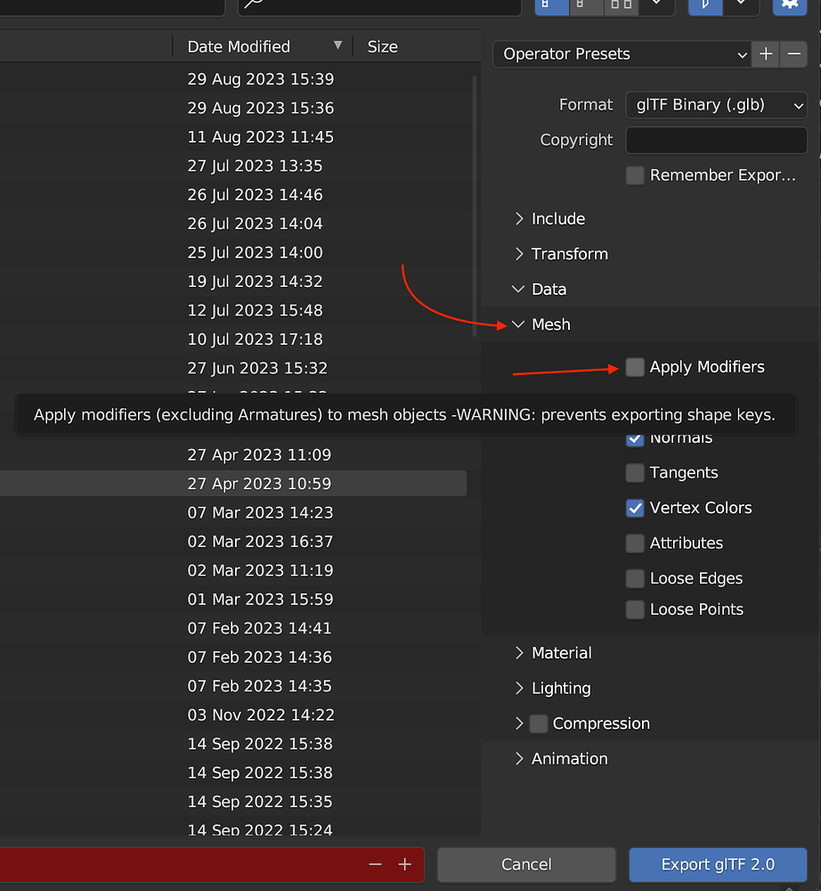Select file dated 27 Apr 2023 11:09
This screenshot has width=821, height=891.
(233, 455)
